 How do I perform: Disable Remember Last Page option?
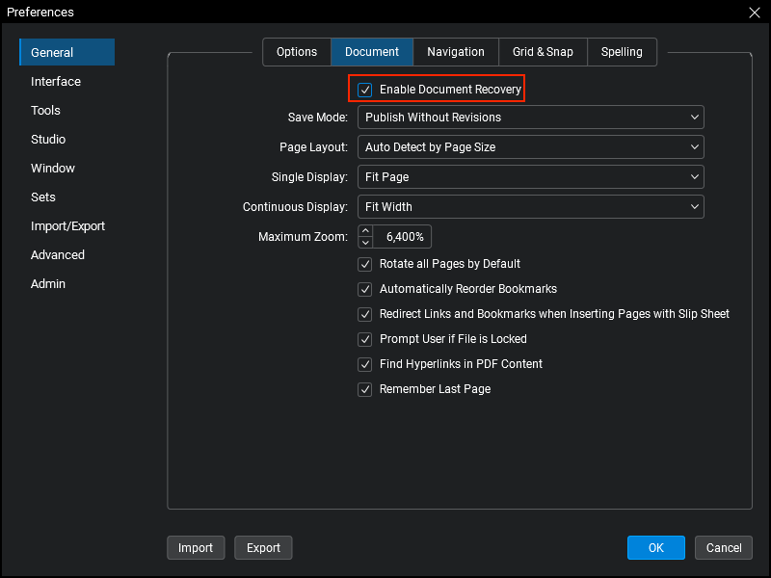point(364,389)
